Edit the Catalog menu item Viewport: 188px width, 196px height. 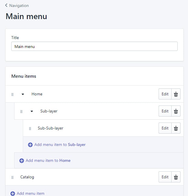pyautogui.click(x=165, y=177)
